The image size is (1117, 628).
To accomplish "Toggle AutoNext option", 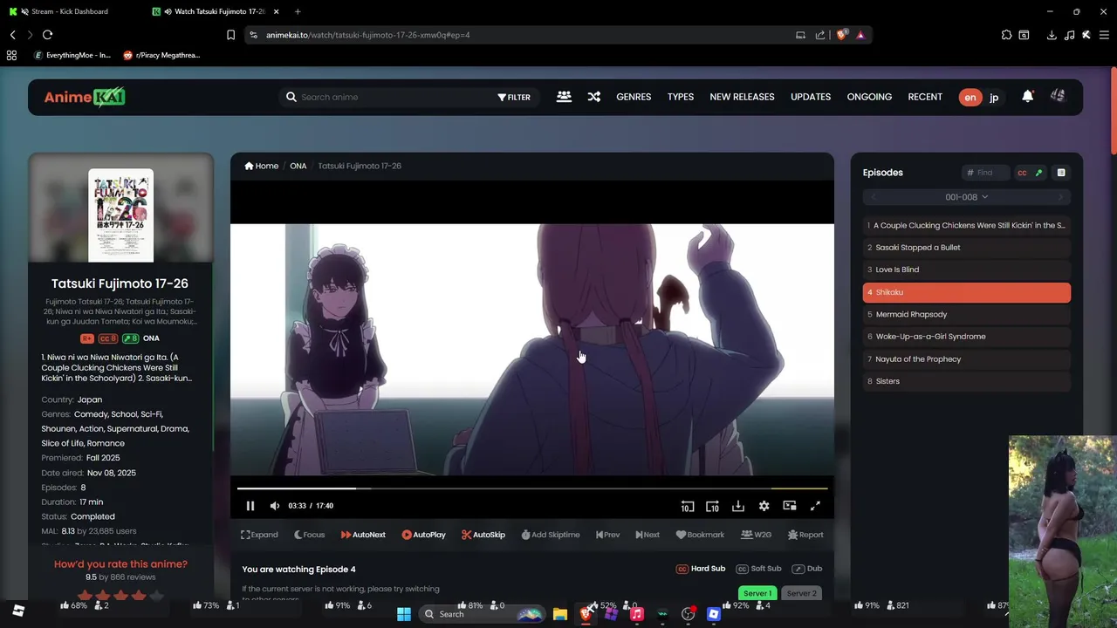I will coord(363,535).
